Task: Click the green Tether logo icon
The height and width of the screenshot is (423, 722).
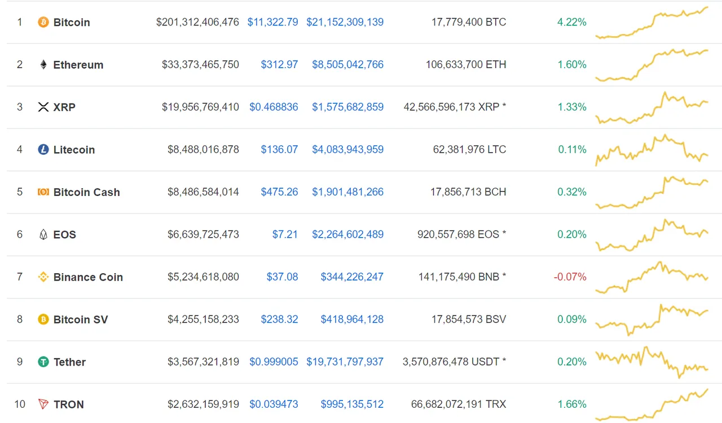Action: click(43, 362)
